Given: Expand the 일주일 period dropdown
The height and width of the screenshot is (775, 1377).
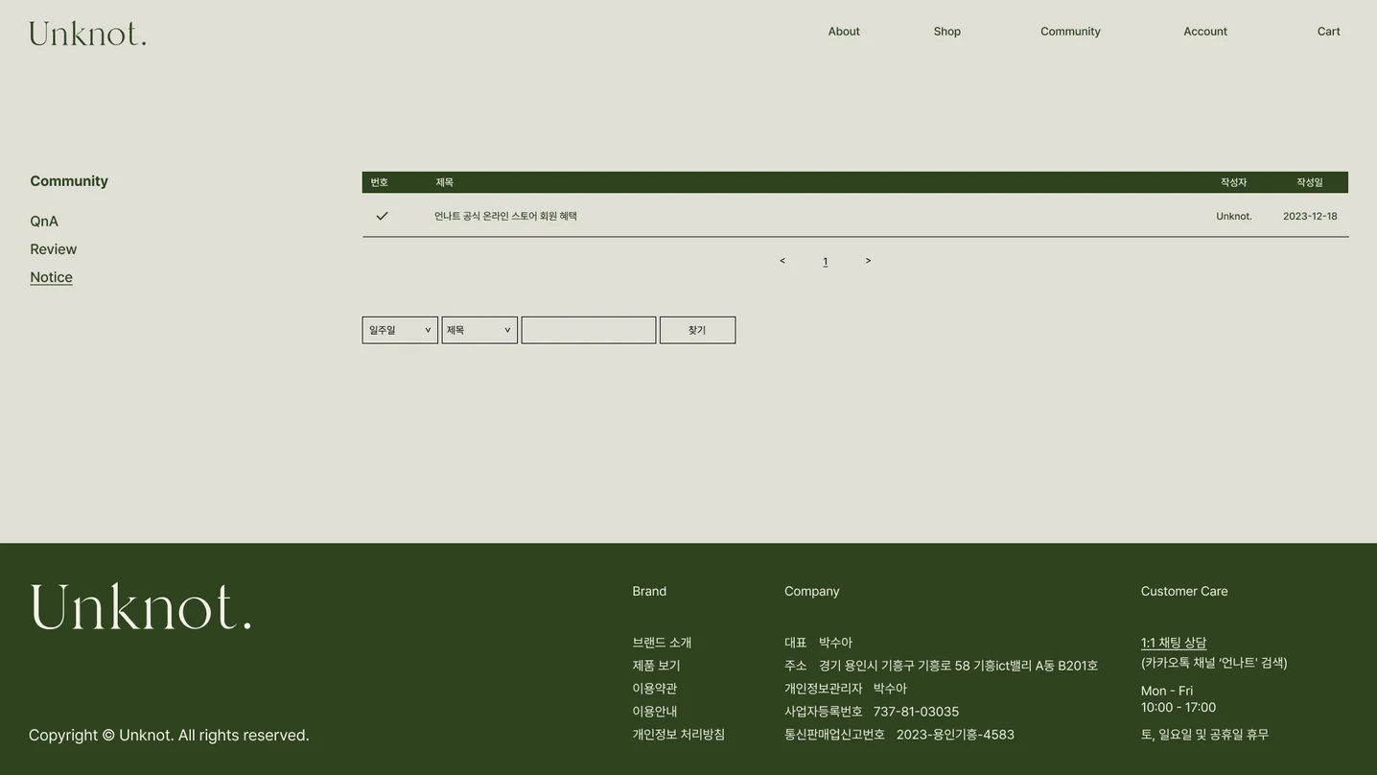Looking at the screenshot, I should click(400, 330).
